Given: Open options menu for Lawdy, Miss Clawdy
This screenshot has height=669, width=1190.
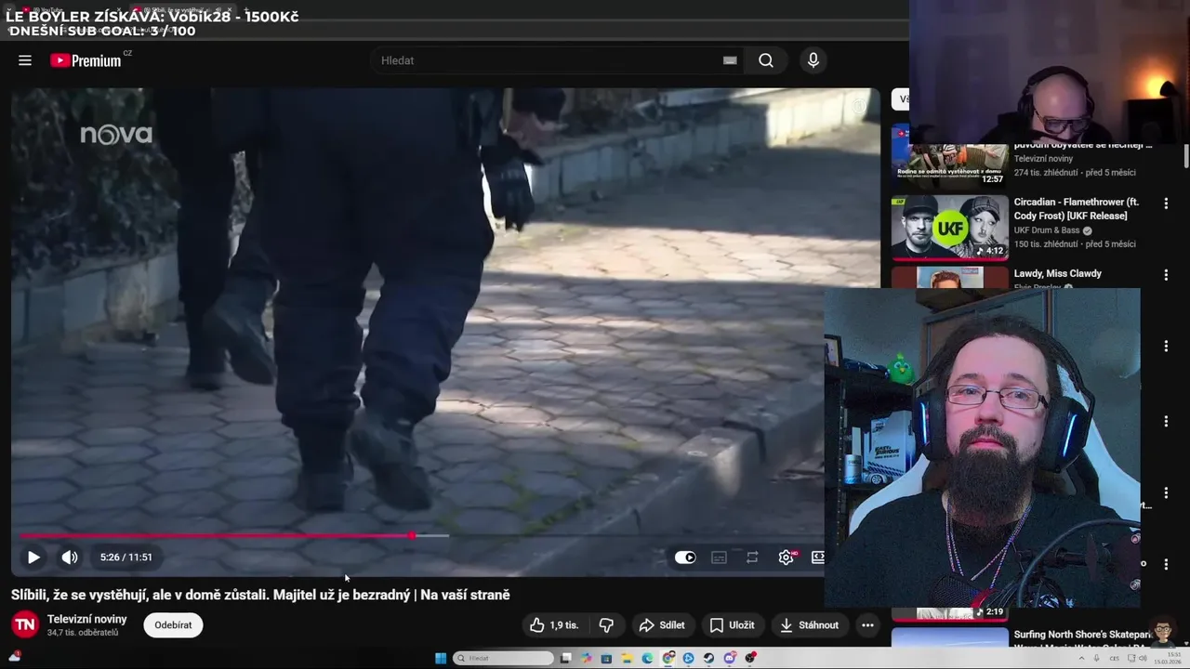Looking at the screenshot, I should tap(1166, 275).
